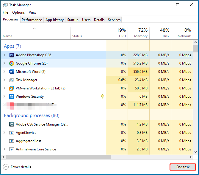This screenshot has width=199, height=175.
Task: Click the Fewer details arrow icon
Action: [6, 167]
